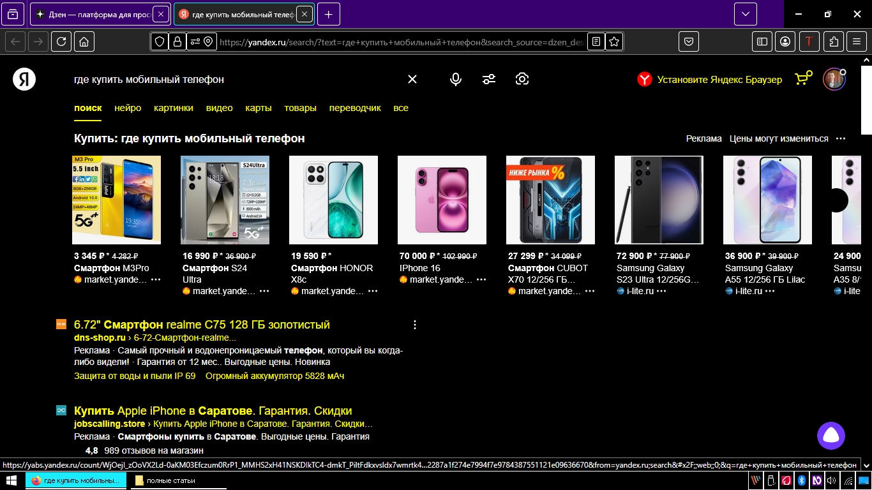The height and width of the screenshot is (490, 872).
Task: Select the 'видео' search tab
Action: coord(220,108)
